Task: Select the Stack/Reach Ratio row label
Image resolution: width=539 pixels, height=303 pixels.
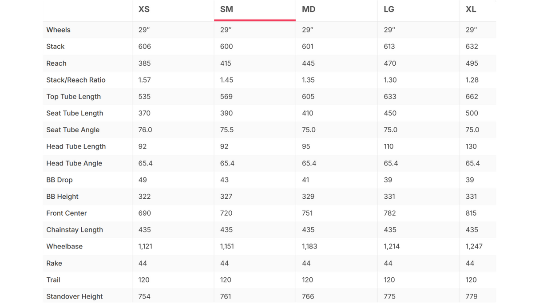Action: (x=76, y=80)
